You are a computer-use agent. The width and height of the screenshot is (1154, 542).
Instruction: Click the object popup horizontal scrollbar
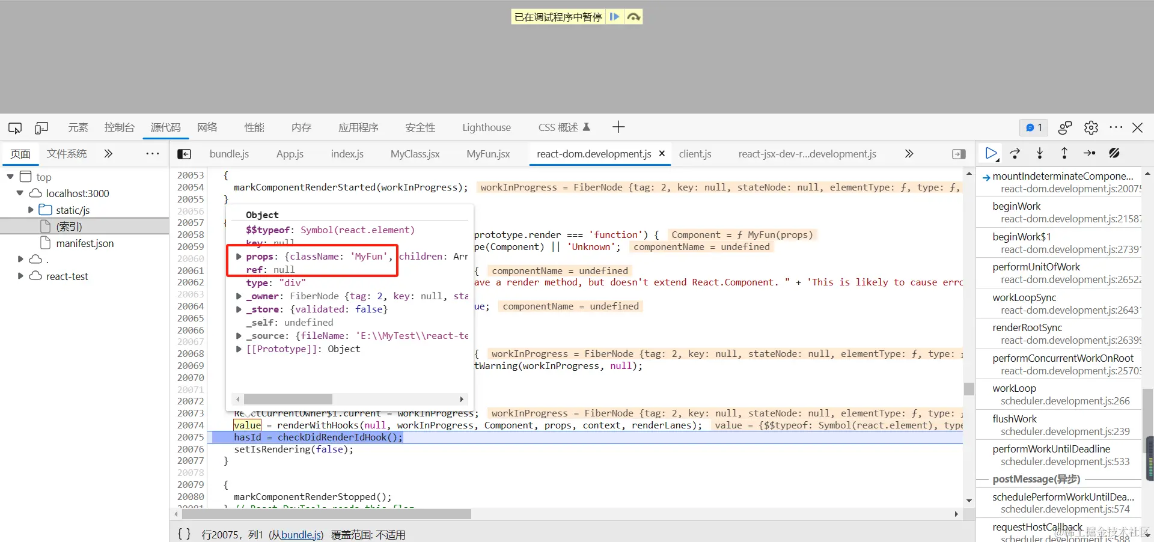coord(288,400)
